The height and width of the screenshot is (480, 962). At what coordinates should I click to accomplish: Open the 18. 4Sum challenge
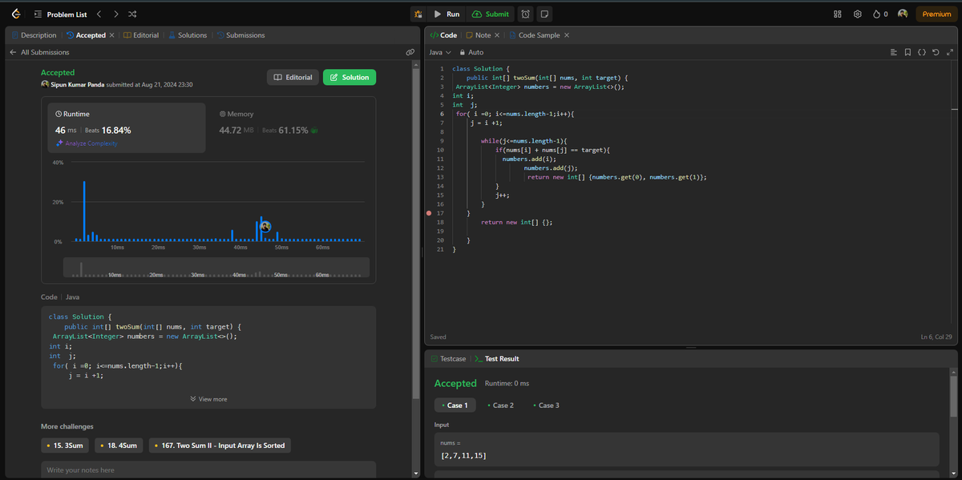(x=119, y=445)
